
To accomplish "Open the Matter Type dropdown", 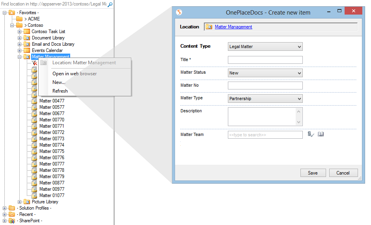I will coord(265,99).
